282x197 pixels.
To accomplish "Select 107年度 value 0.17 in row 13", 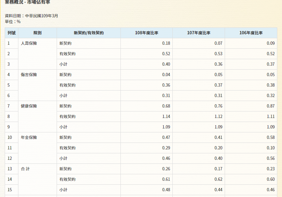I will click(x=218, y=169).
